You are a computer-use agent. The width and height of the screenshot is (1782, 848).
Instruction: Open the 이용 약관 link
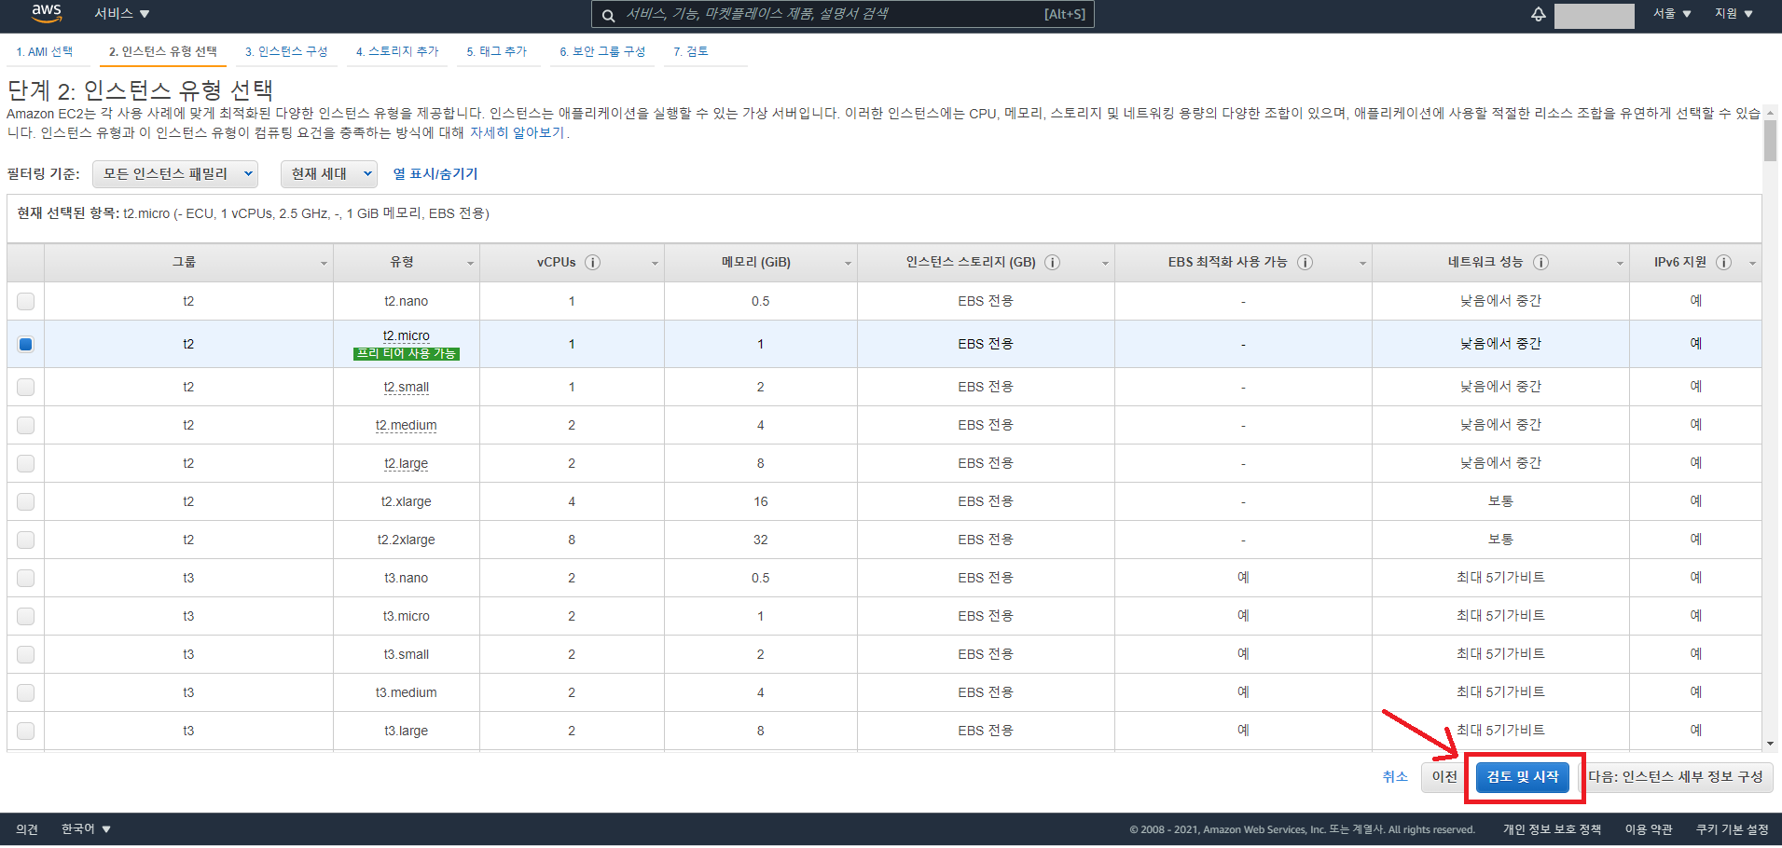point(1649,828)
